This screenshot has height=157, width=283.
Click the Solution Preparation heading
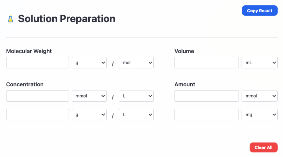tap(67, 18)
